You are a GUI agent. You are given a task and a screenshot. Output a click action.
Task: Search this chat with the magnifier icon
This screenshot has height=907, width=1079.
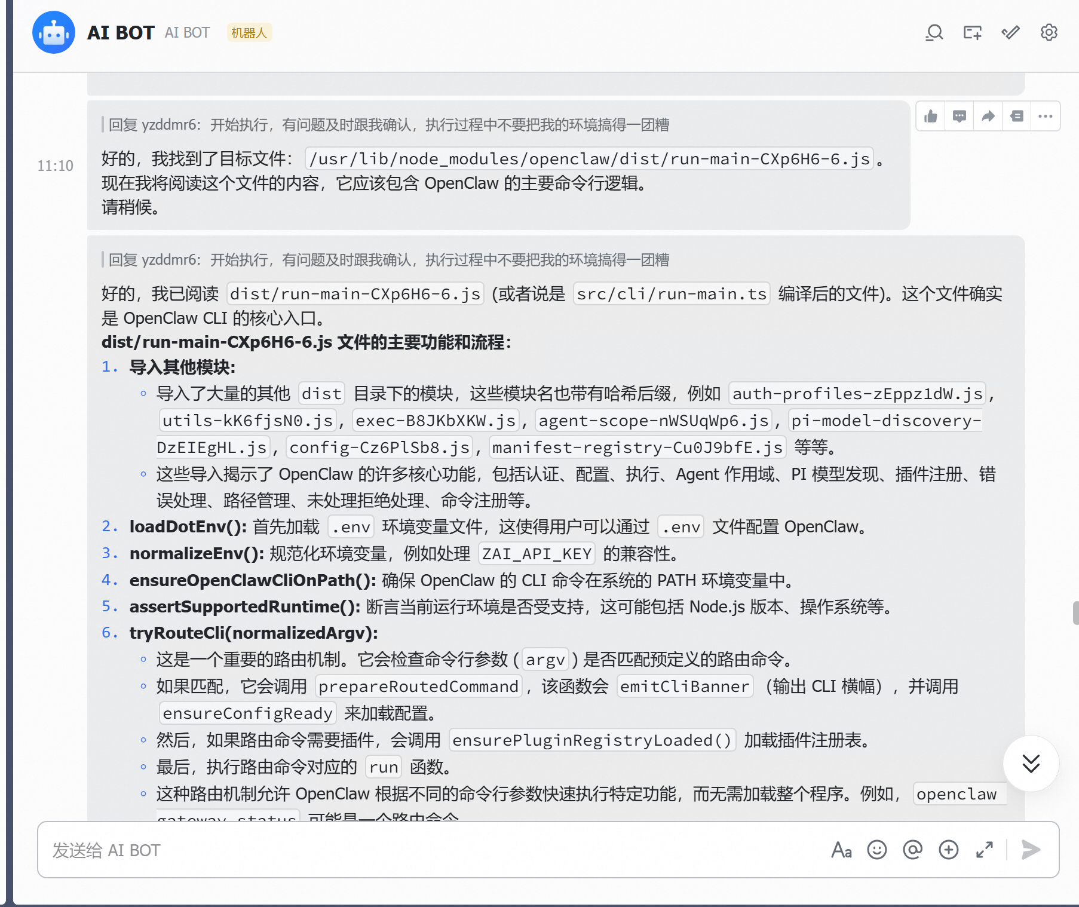[934, 32]
